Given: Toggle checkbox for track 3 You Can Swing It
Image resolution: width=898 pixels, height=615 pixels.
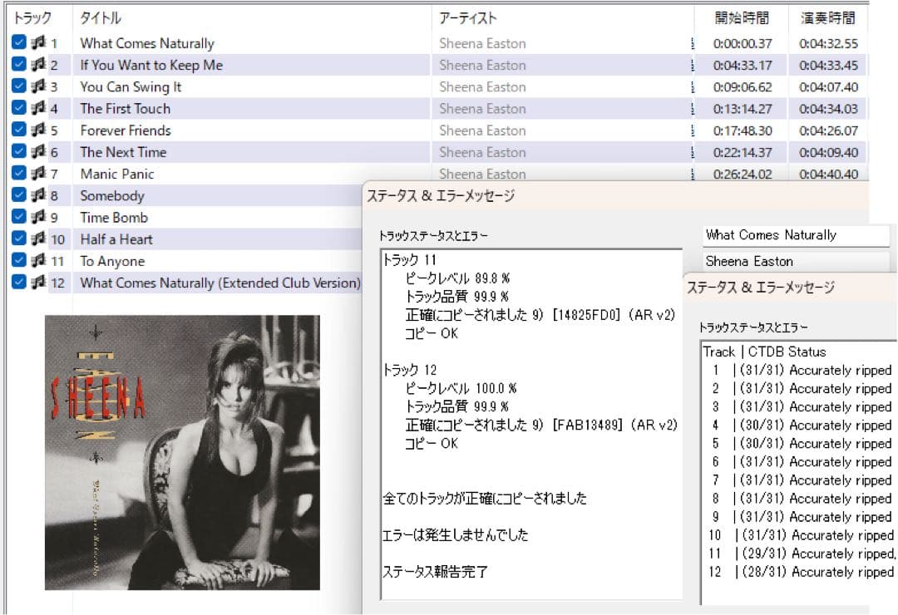Looking at the screenshot, I should coord(19,86).
